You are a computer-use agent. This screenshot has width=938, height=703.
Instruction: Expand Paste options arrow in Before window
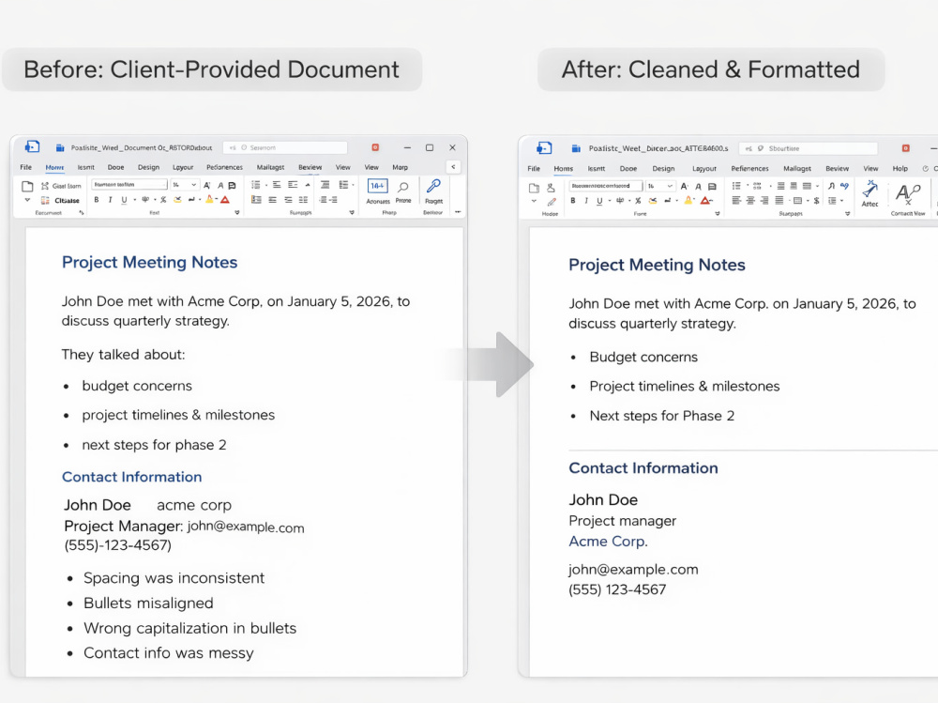[x=27, y=200]
